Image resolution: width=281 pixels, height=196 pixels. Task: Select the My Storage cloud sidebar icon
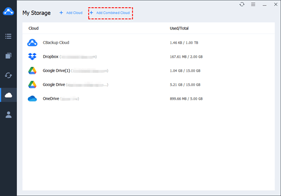9,95
